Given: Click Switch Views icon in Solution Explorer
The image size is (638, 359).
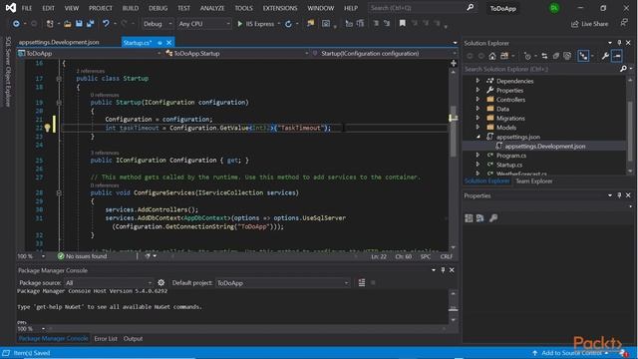Looking at the screenshot, I should (504, 56).
